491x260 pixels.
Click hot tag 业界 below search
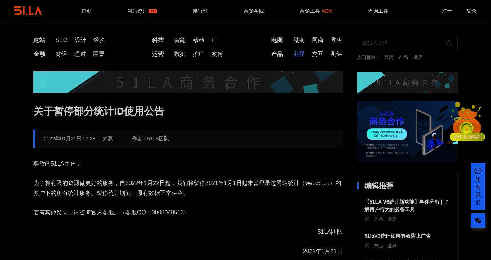click(418, 57)
